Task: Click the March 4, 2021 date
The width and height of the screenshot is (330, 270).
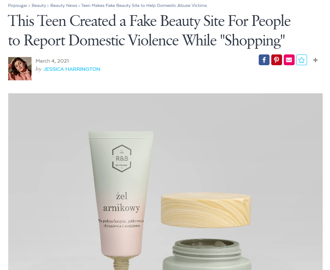Action: 52,61
